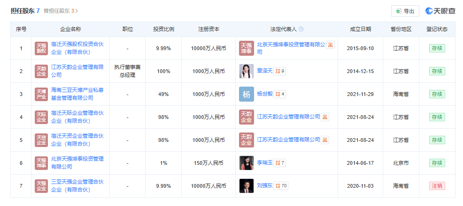This screenshot has width=463, height=206.
Task: Click the 注销 status tag in row 7
Action: (437, 186)
